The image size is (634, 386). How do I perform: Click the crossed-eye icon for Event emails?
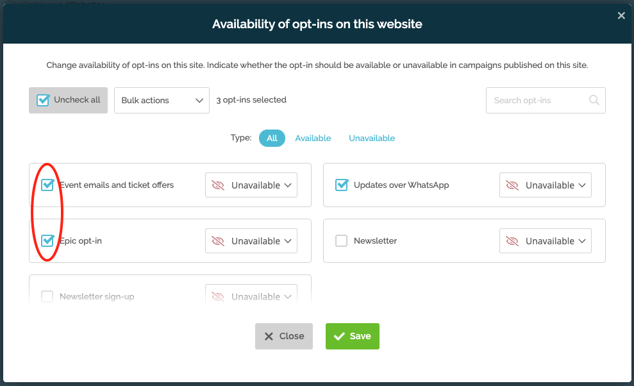(218, 185)
